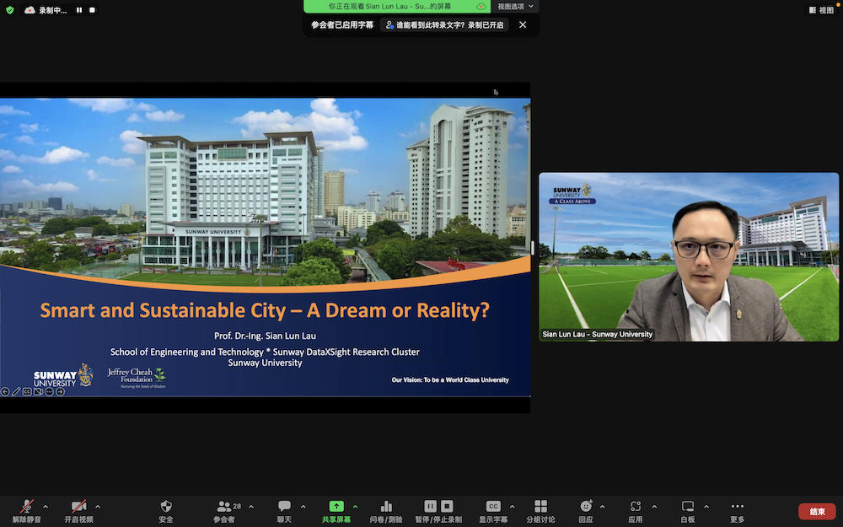The image size is (843, 527).
Task: Advance to next slide using slide arrow
Action: (x=60, y=391)
